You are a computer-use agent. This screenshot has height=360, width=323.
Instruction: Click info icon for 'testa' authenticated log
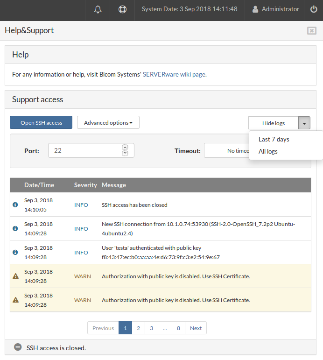point(15,252)
